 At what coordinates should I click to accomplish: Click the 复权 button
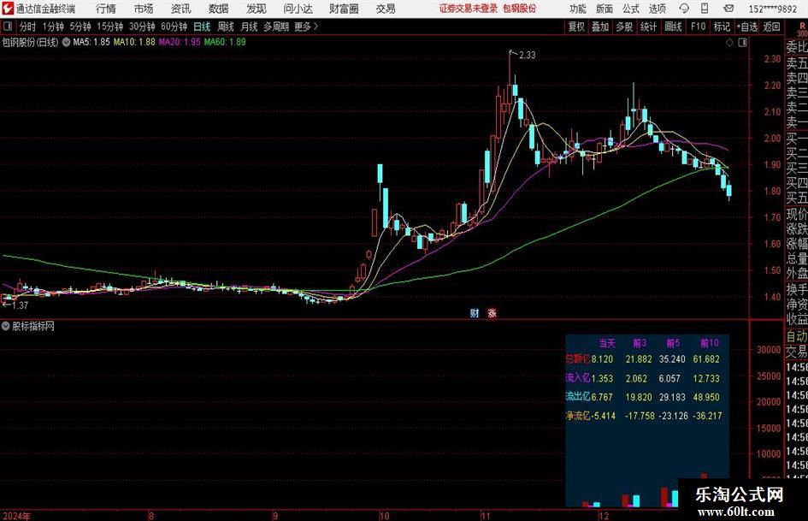click(x=576, y=27)
